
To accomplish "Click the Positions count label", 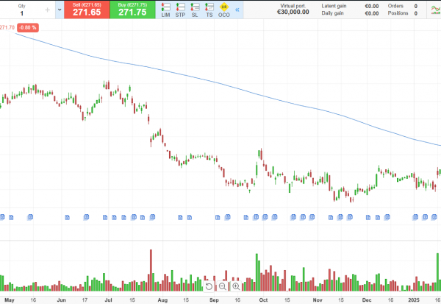I will pos(398,13).
